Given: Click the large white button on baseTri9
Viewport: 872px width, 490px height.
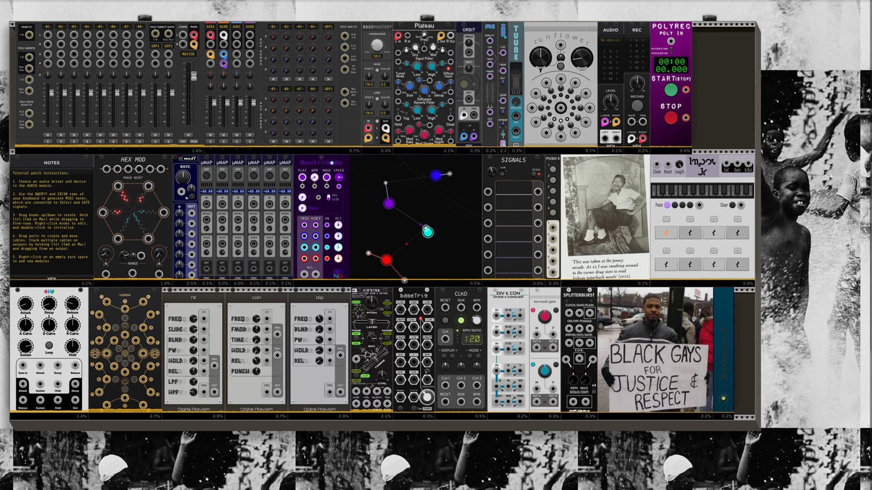Looking at the screenshot, I should (x=427, y=397).
